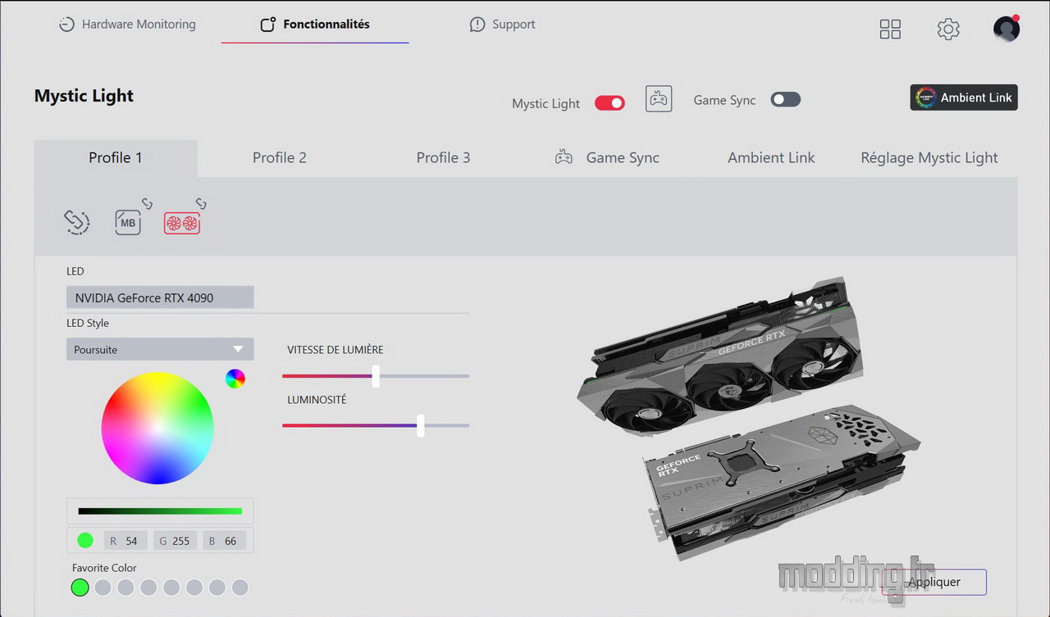
Task: Adjust the Vitesse de lumière slider
Action: tap(376, 376)
